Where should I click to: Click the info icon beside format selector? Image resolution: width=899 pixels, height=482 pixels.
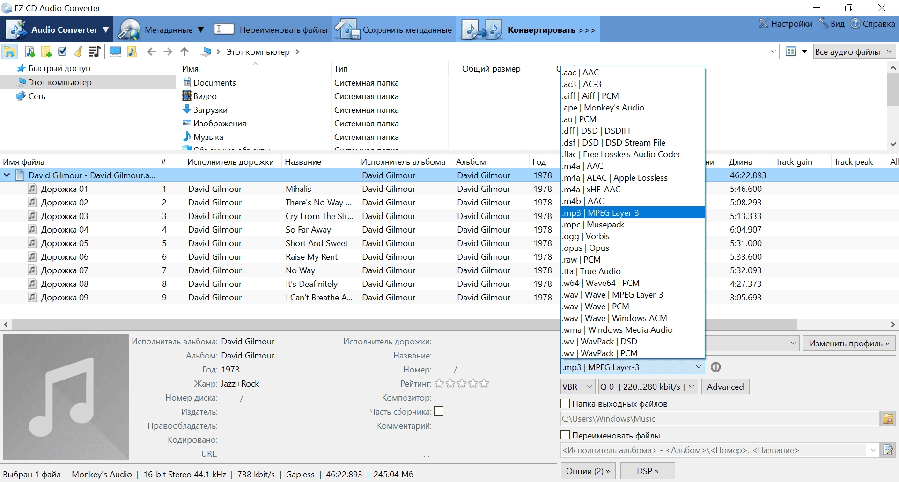click(x=715, y=367)
